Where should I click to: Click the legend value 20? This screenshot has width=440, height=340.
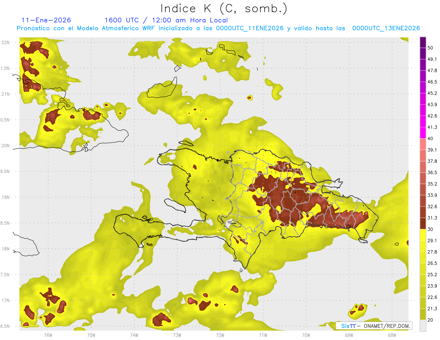click(430, 320)
